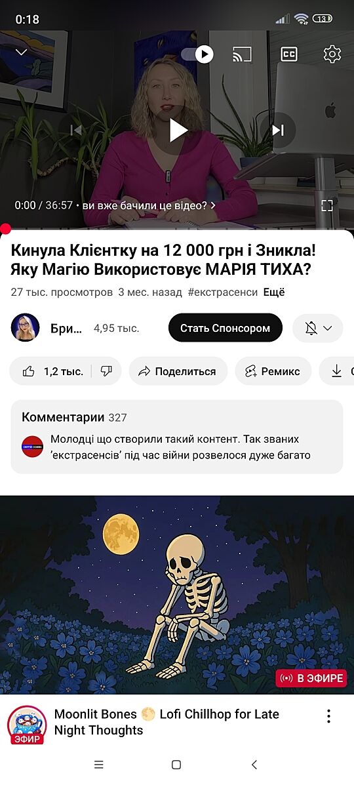Viewport: 354px width, 787px height.
Task: Cast video with the Cast icon
Action: pyautogui.click(x=242, y=54)
